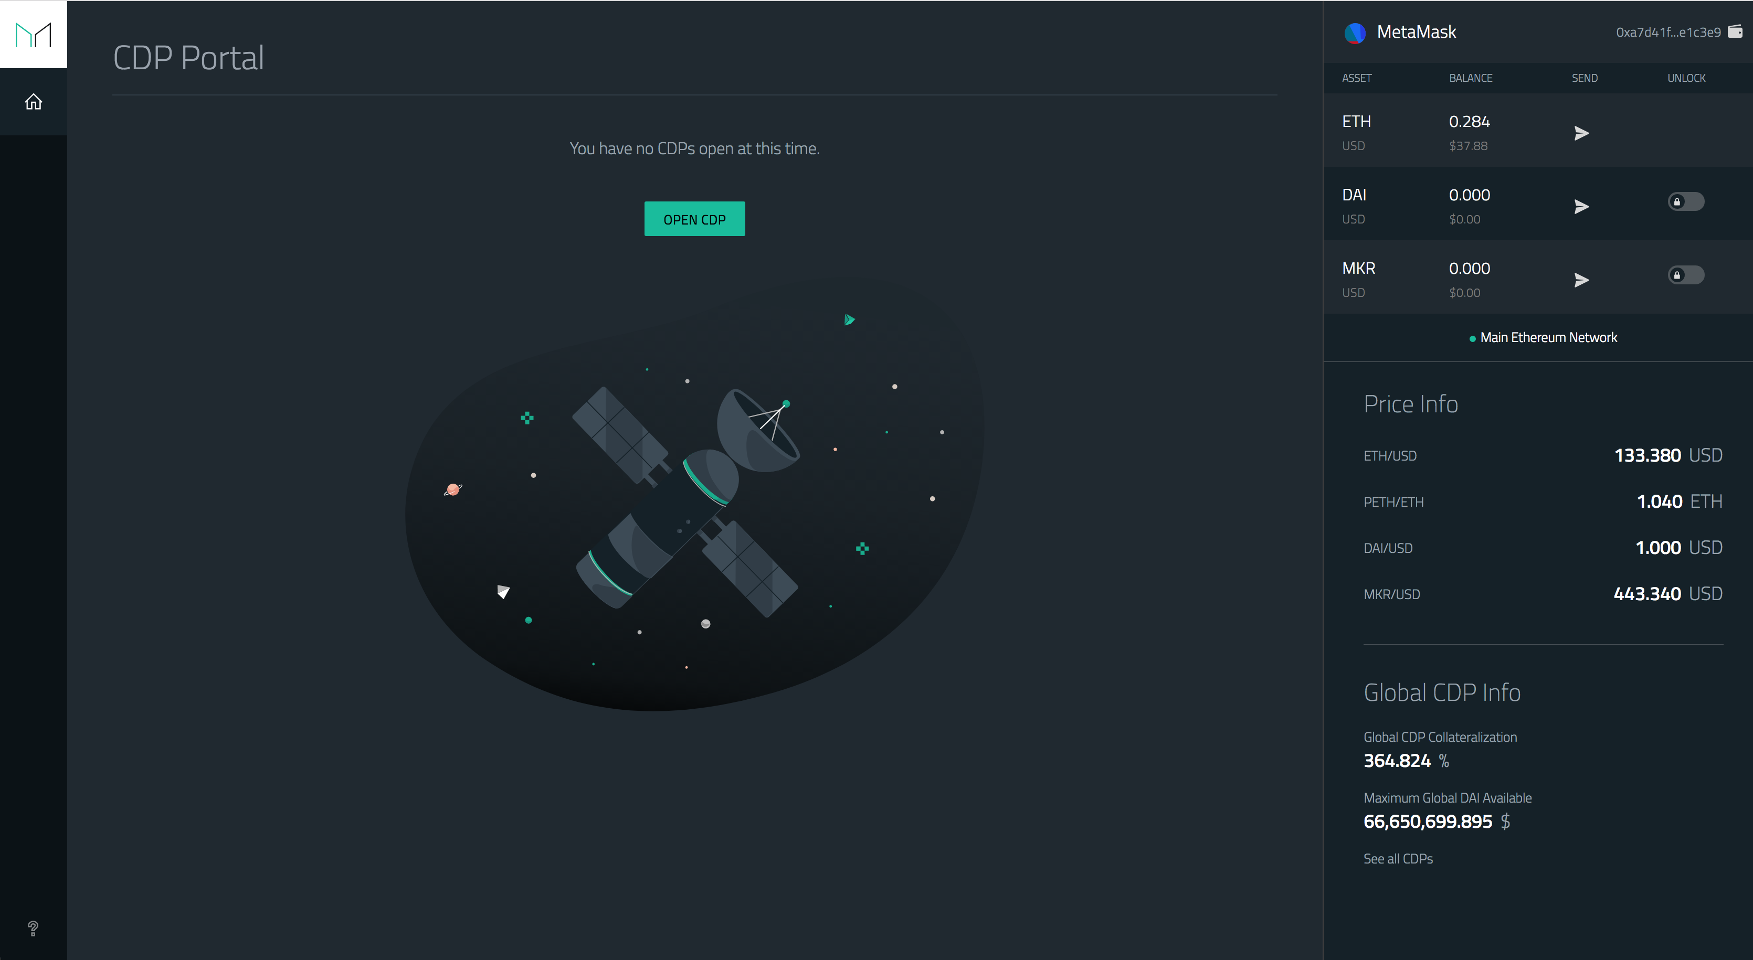Viewport: 1753px width, 960px height.
Task: Click the CDP Portal heading
Action: click(x=188, y=58)
